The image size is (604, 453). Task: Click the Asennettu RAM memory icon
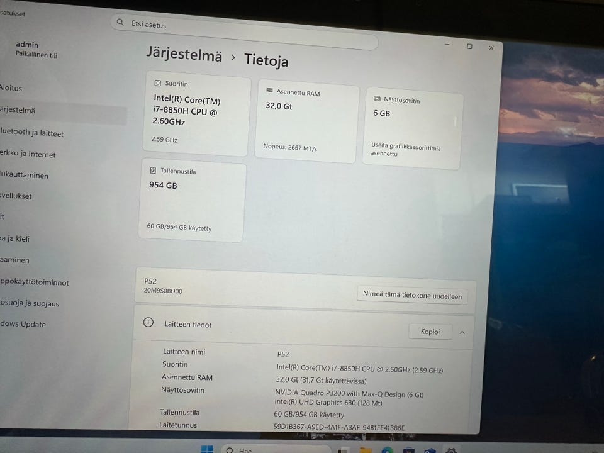[x=269, y=90]
